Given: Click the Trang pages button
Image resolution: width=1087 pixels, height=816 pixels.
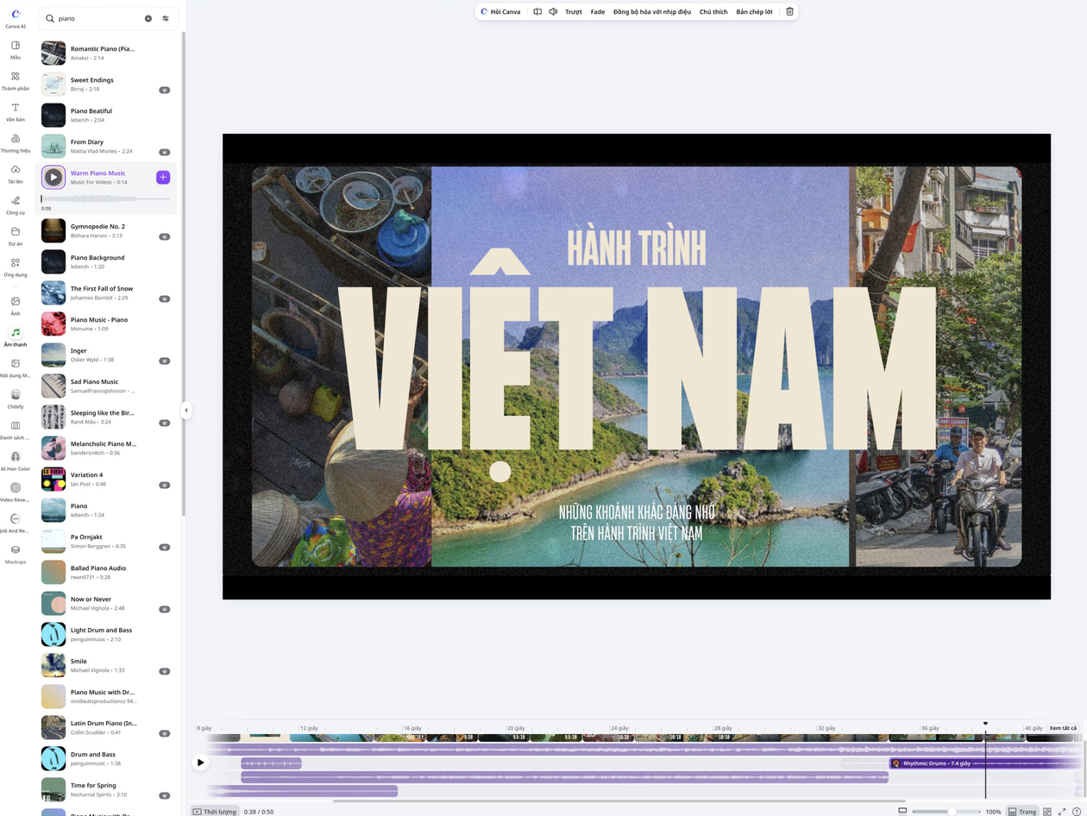Looking at the screenshot, I should [x=1022, y=812].
